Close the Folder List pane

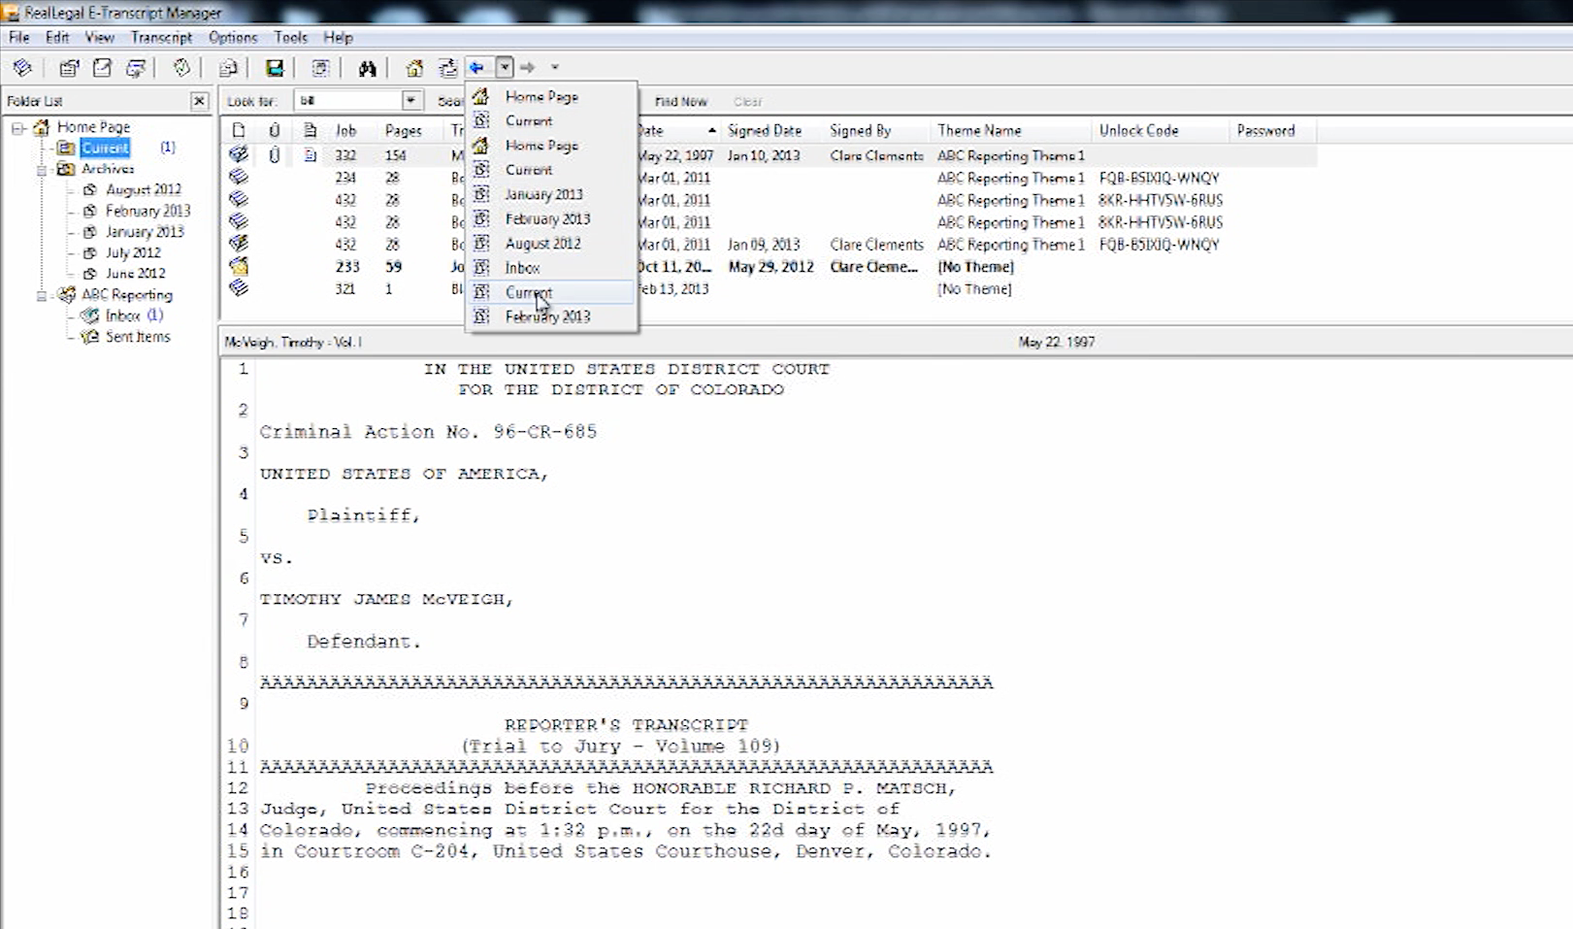pyautogui.click(x=199, y=101)
